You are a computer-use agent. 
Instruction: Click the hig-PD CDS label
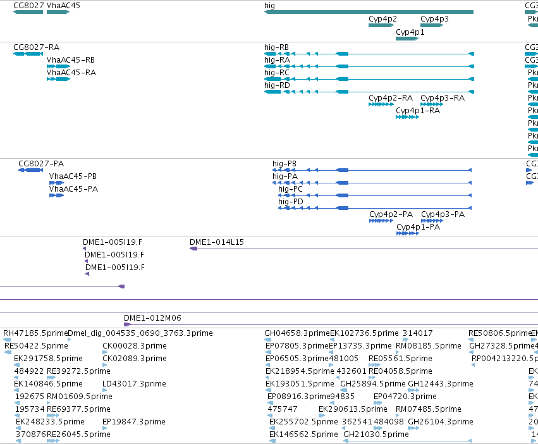point(291,202)
